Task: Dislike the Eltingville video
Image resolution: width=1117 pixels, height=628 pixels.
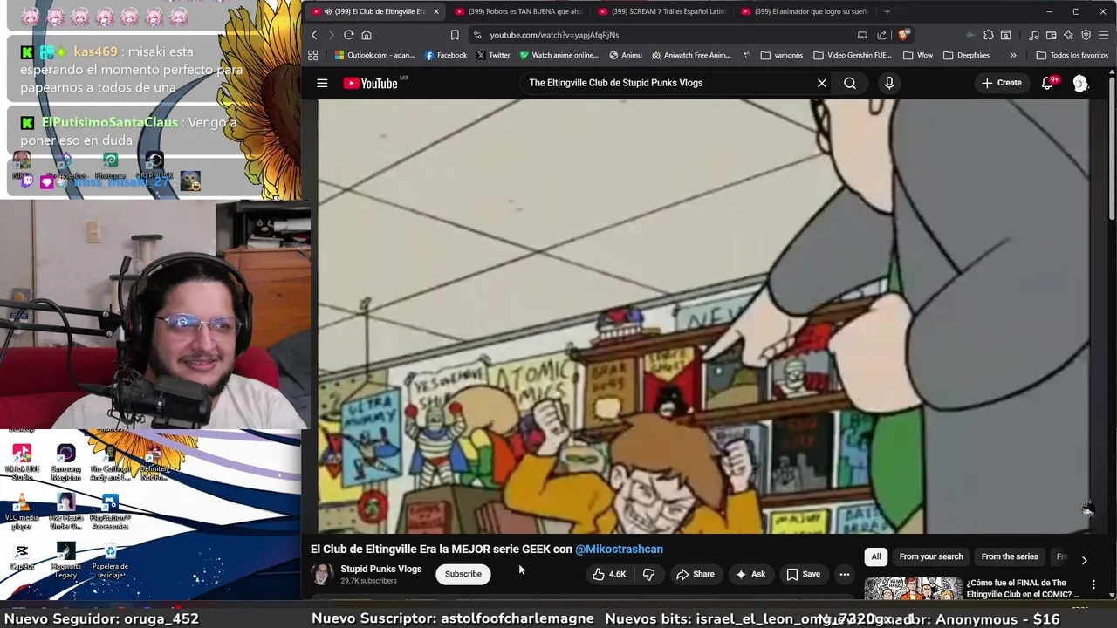Action: [x=648, y=574]
